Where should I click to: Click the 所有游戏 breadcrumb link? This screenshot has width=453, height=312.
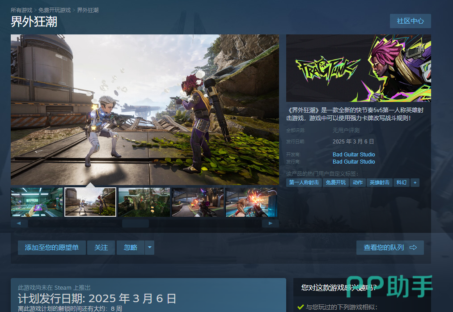pyautogui.click(x=21, y=10)
